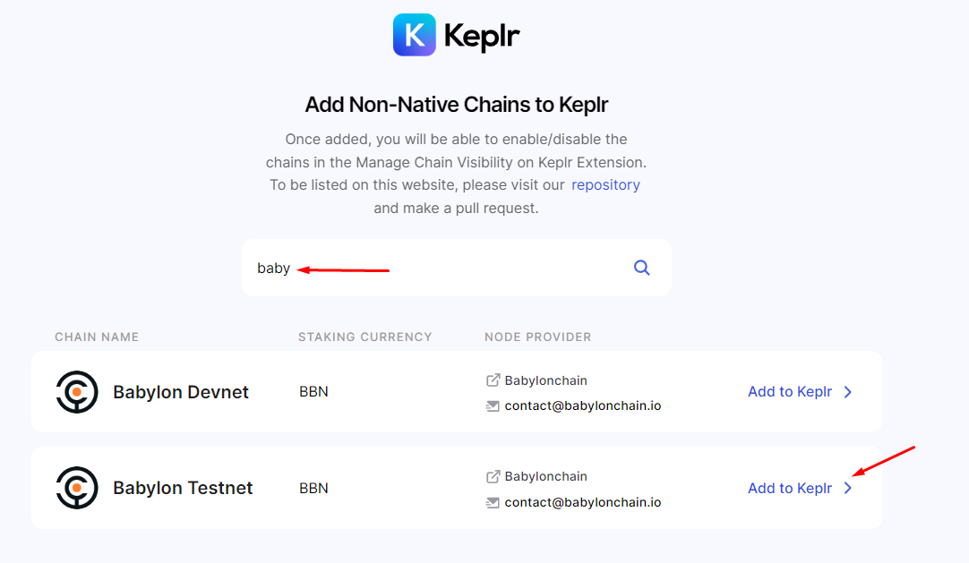Select the Babylon Testnet chain name
Viewport: 969px width, 563px height.
tap(183, 488)
